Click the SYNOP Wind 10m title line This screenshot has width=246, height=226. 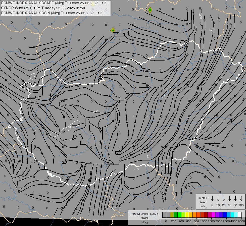pos(43,8)
